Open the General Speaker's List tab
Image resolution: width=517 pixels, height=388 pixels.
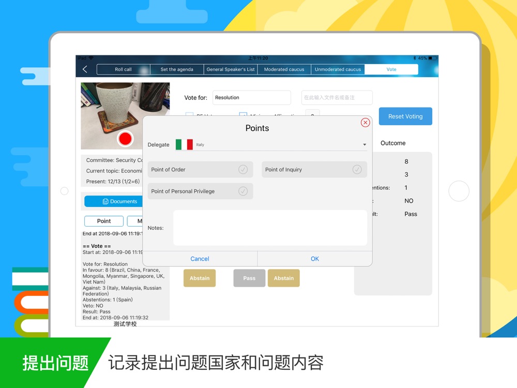coord(231,69)
